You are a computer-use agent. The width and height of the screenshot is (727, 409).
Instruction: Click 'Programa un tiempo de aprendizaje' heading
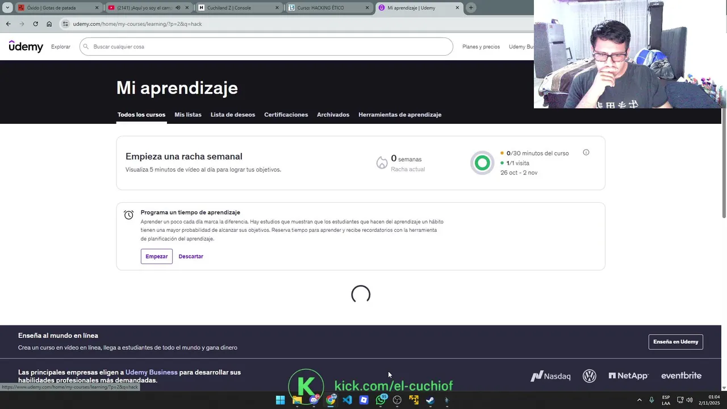[190, 212]
